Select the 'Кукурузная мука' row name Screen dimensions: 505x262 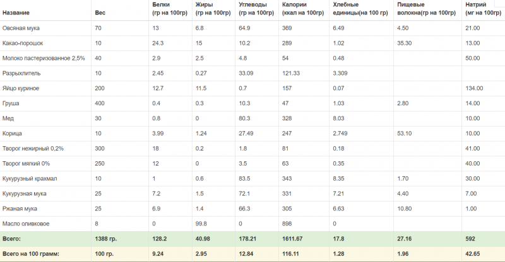[24, 194]
